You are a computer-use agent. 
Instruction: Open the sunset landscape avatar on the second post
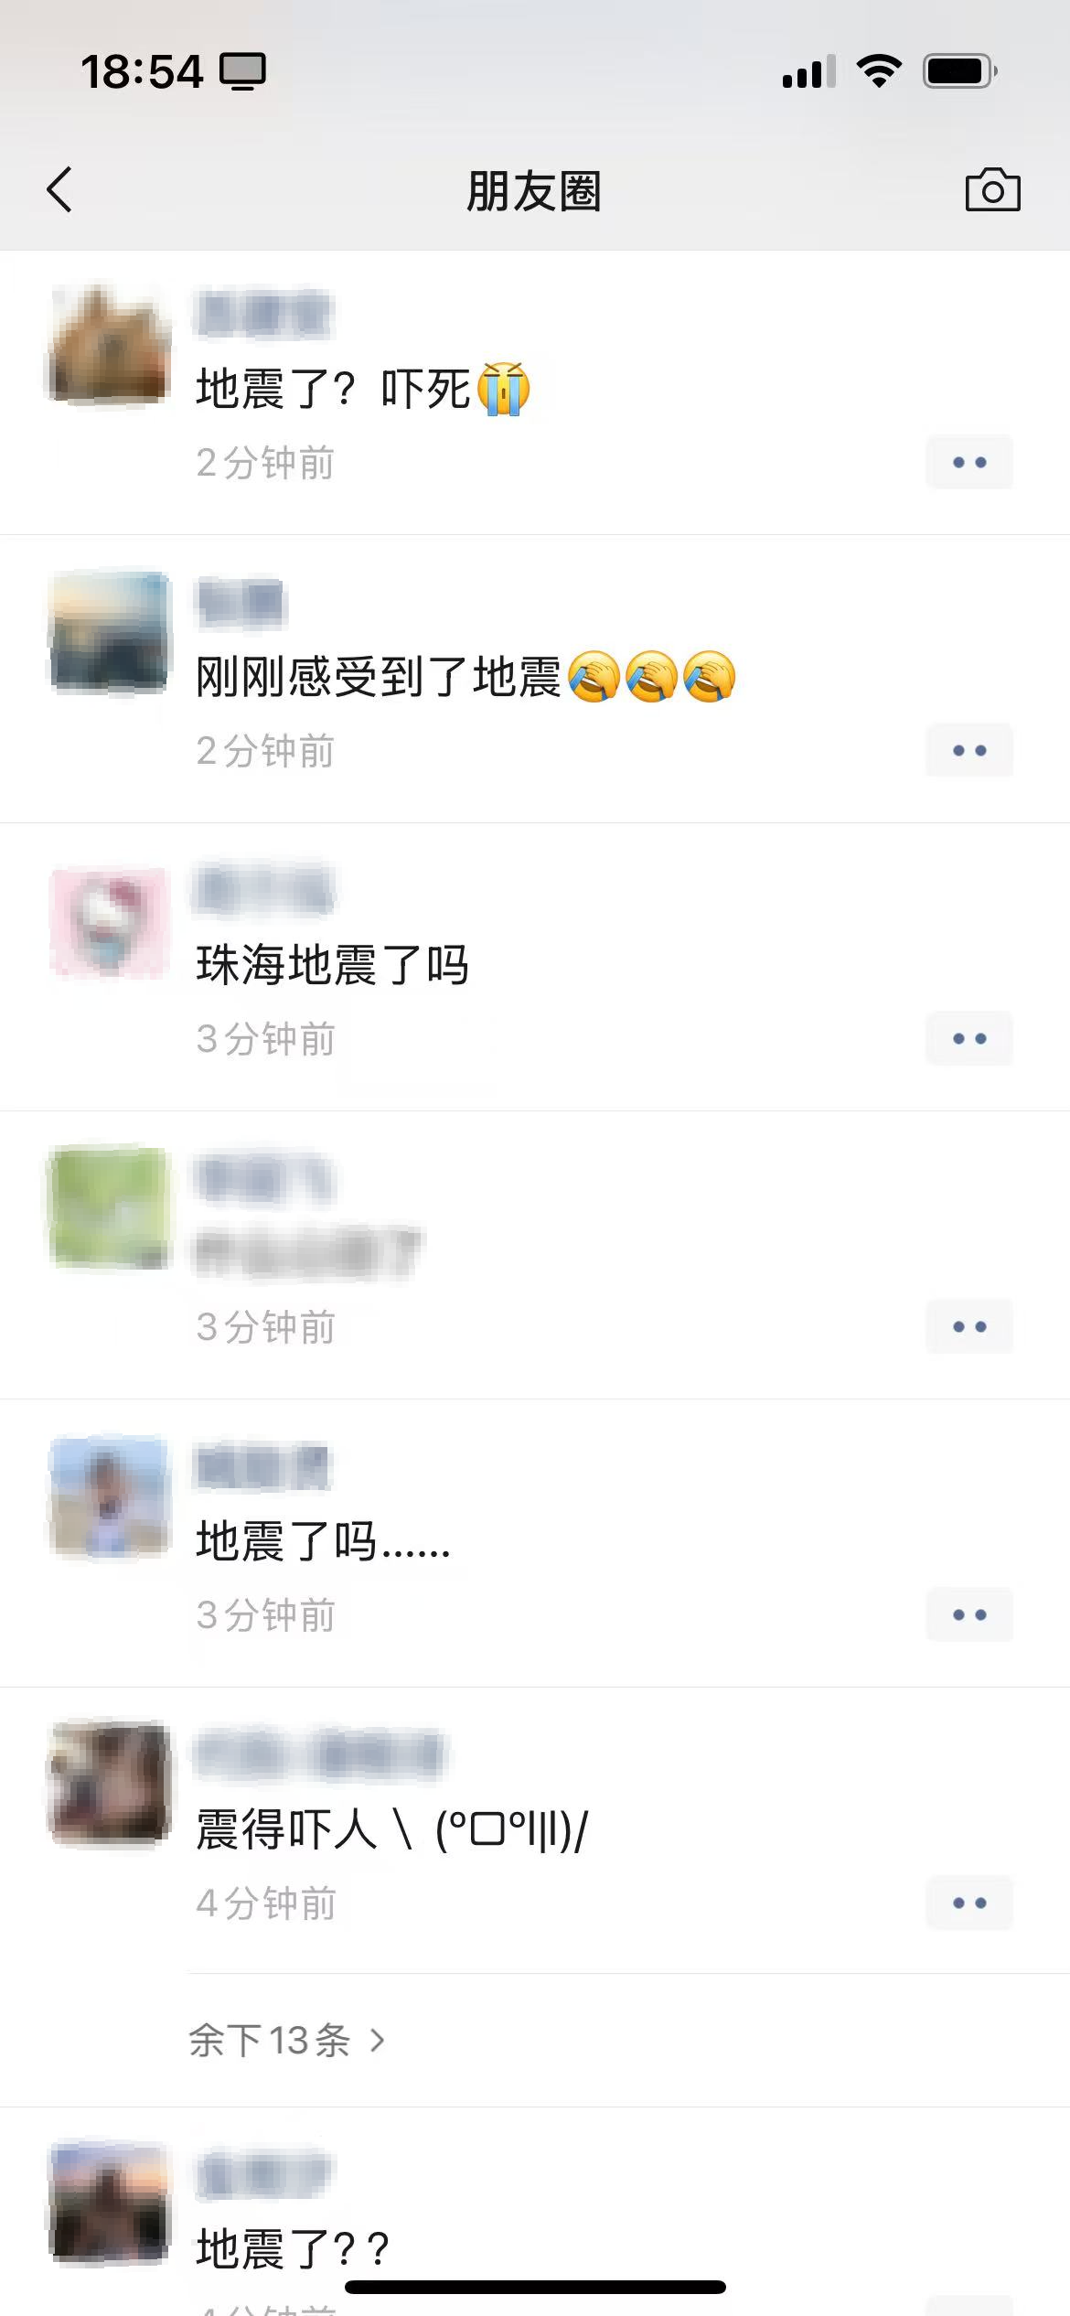(x=109, y=632)
